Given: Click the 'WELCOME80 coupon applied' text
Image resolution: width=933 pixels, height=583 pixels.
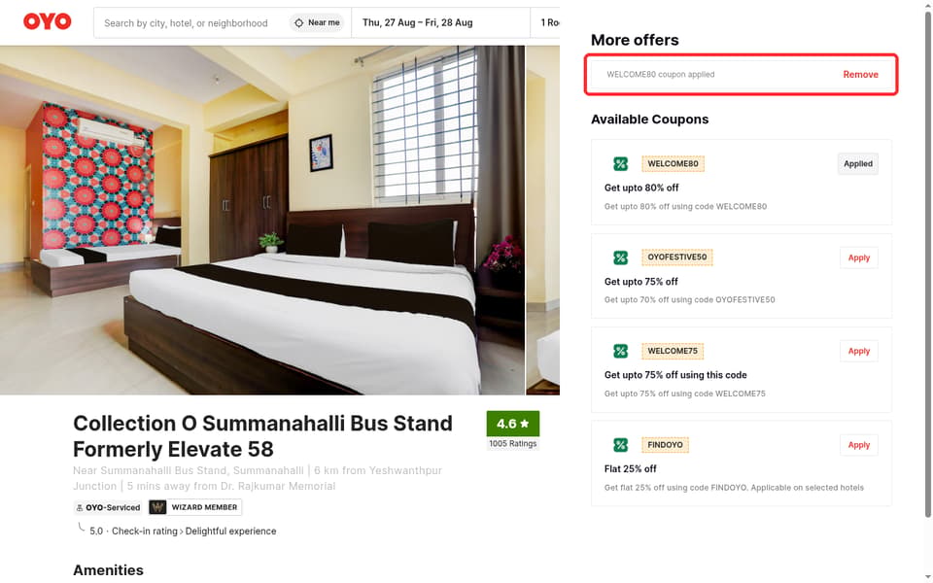Looking at the screenshot, I should click(661, 75).
